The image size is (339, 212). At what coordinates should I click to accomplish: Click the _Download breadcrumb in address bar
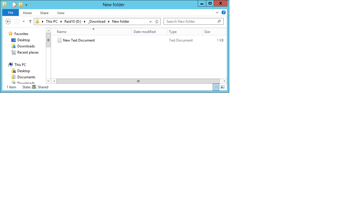point(97,21)
